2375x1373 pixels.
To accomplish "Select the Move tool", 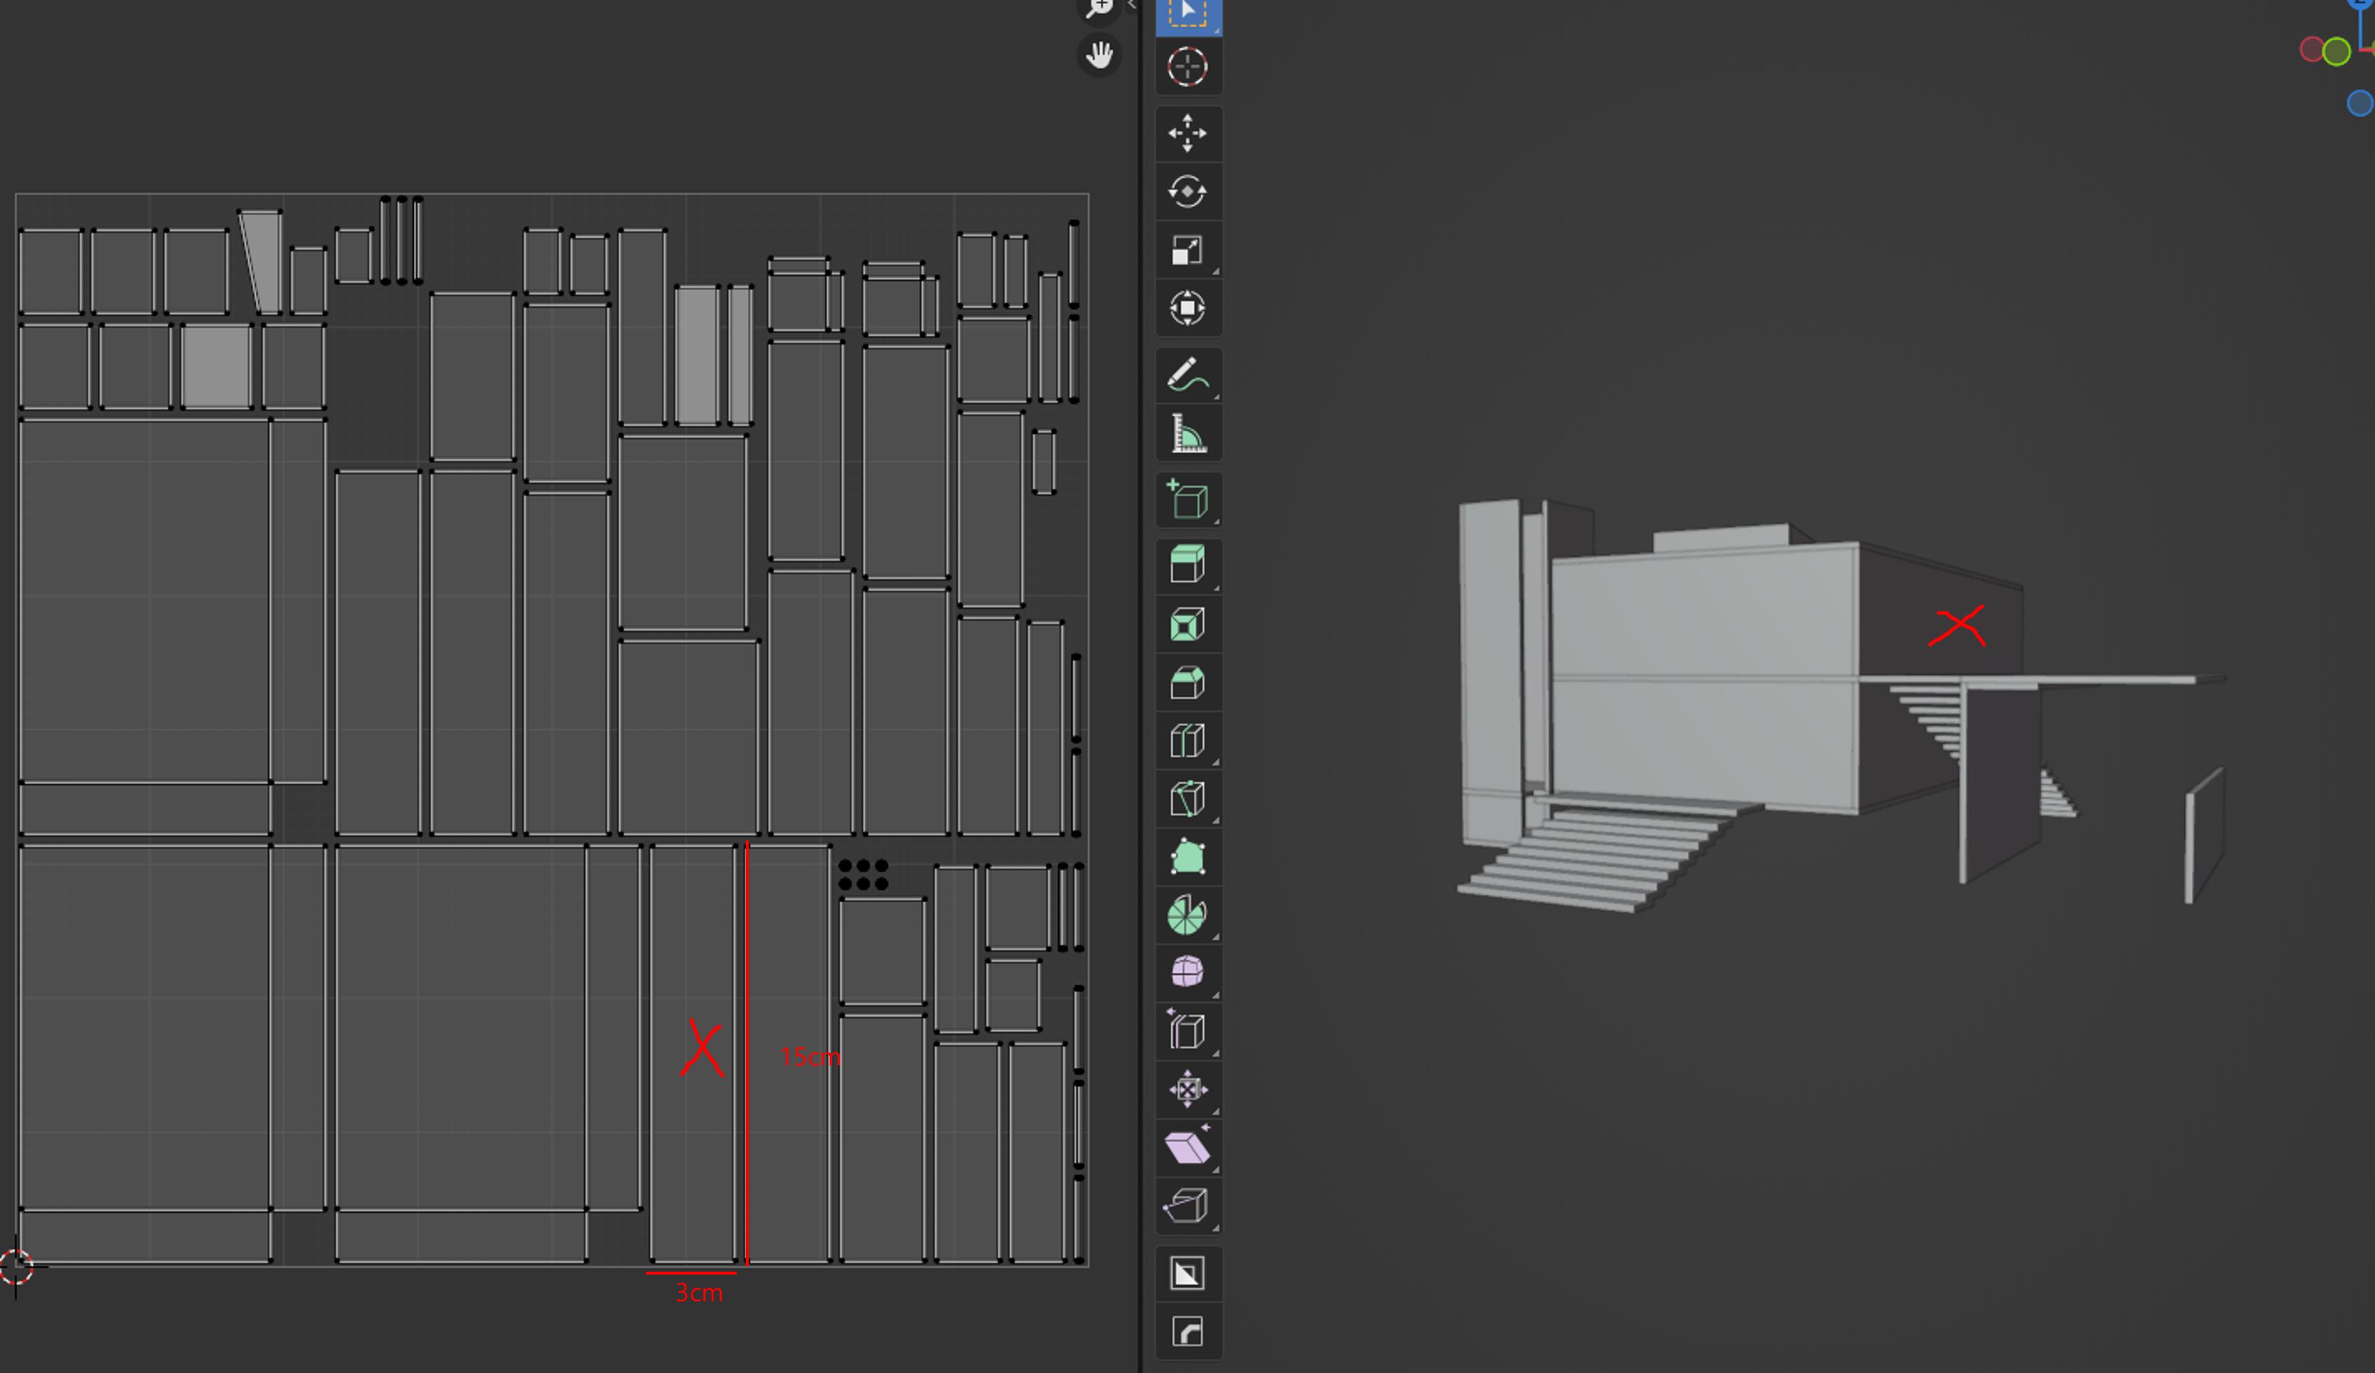I will pos(1188,133).
